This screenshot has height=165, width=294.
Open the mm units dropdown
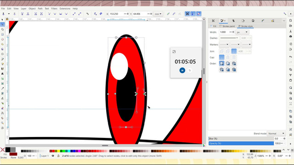click(x=158, y=14)
